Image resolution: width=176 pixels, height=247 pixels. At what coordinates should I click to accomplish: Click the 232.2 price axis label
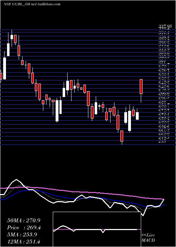164,126
